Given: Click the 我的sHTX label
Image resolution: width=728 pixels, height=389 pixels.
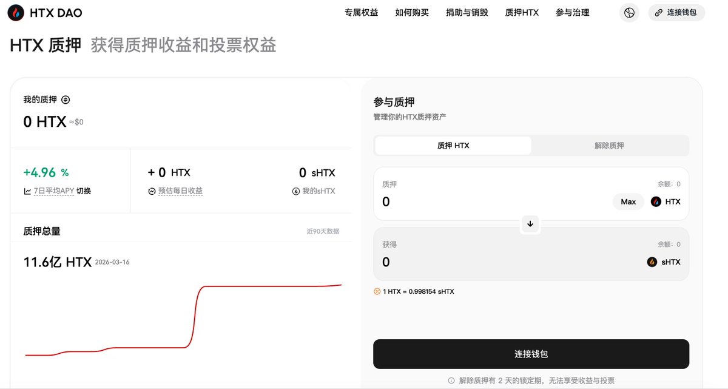Looking at the screenshot, I should (x=318, y=191).
